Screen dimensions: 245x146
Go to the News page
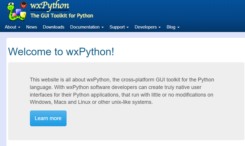point(31,27)
